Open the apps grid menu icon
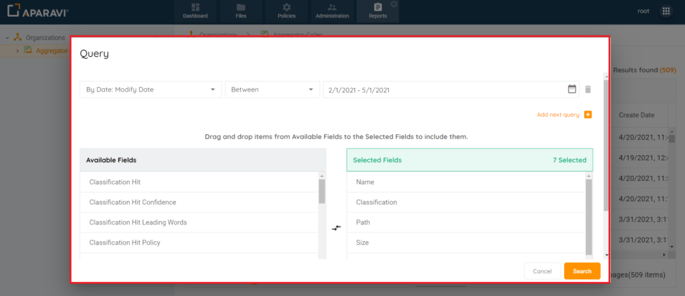This screenshot has height=296, width=685. click(666, 11)
